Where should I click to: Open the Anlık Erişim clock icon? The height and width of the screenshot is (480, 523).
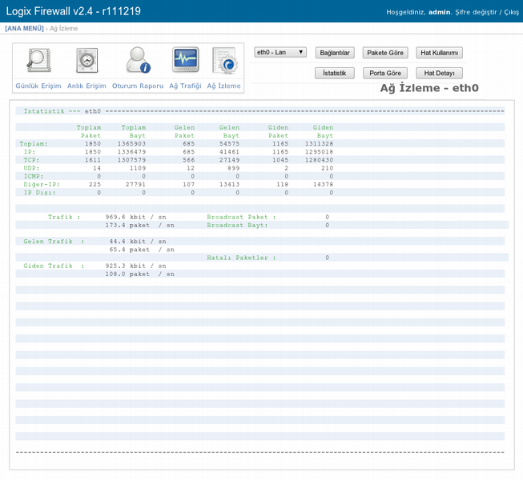(86, 60)
